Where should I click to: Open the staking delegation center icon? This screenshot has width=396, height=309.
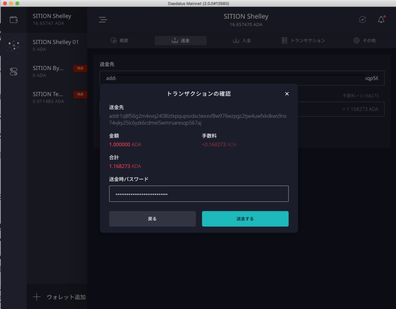coord(14,46)
